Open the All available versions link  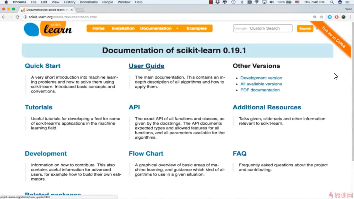(261, 84)
